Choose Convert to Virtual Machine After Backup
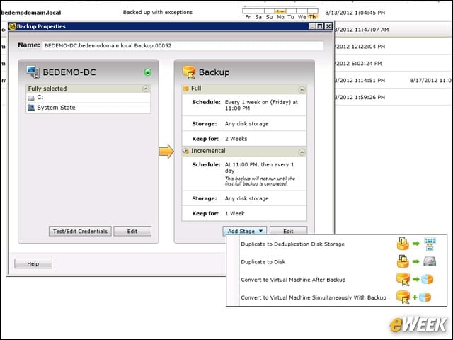This screenshot has width=453, height=340. (293, 280)
